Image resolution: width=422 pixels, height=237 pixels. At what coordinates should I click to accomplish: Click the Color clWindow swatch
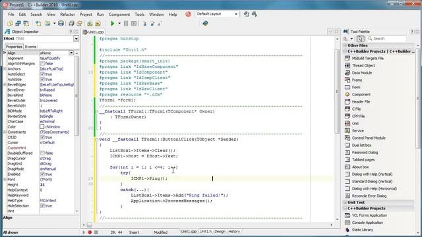click(x=42, y=127)
